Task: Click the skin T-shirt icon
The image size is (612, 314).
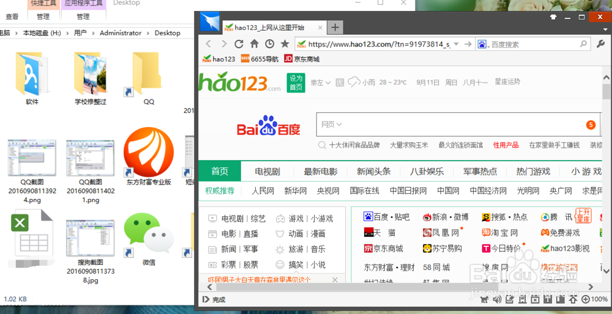Action: click(553, 17)
